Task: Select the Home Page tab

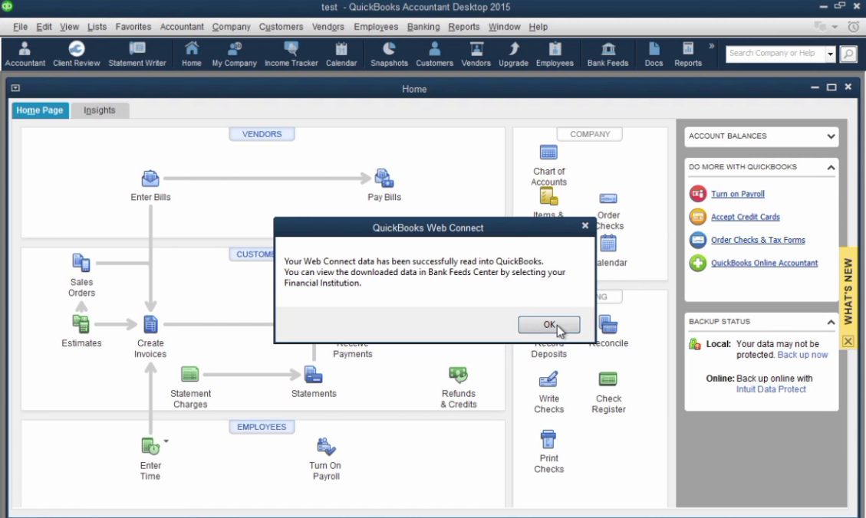Action: [x=40, y=110]
